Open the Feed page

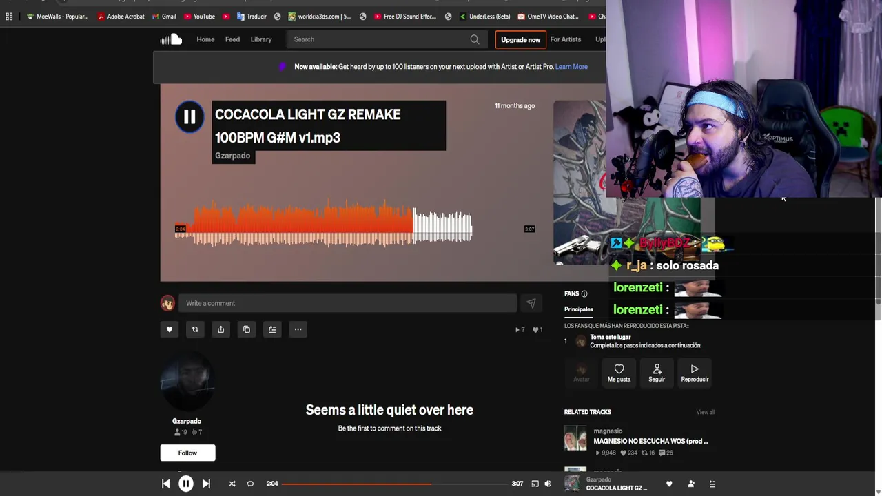(x=232, y=39)
